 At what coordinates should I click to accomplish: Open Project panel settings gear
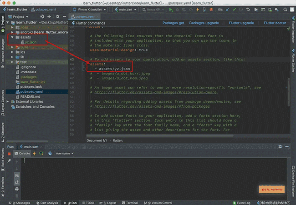coord(57,16)
